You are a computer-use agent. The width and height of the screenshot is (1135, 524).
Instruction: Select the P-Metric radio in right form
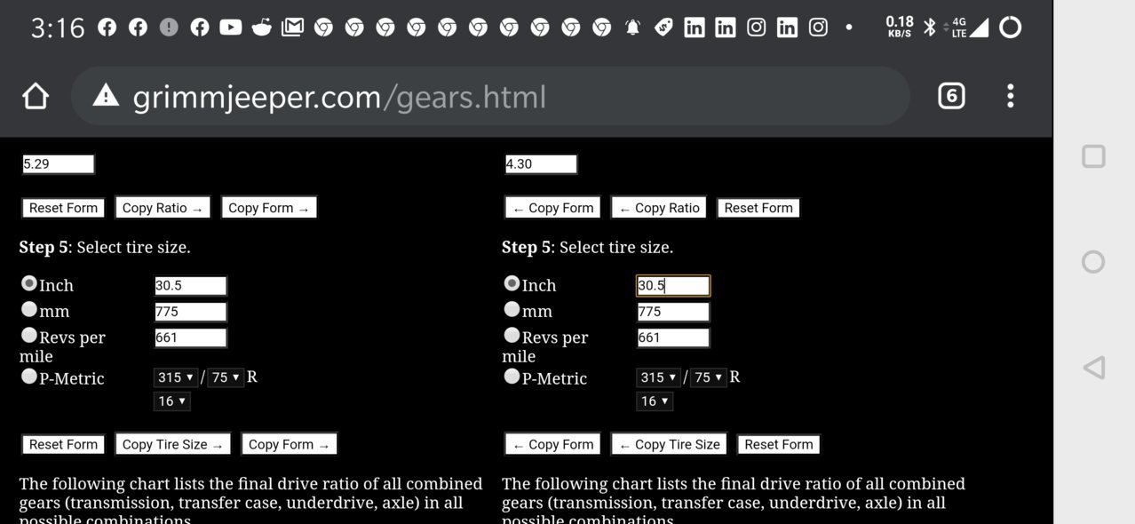[x=512, y=377]
